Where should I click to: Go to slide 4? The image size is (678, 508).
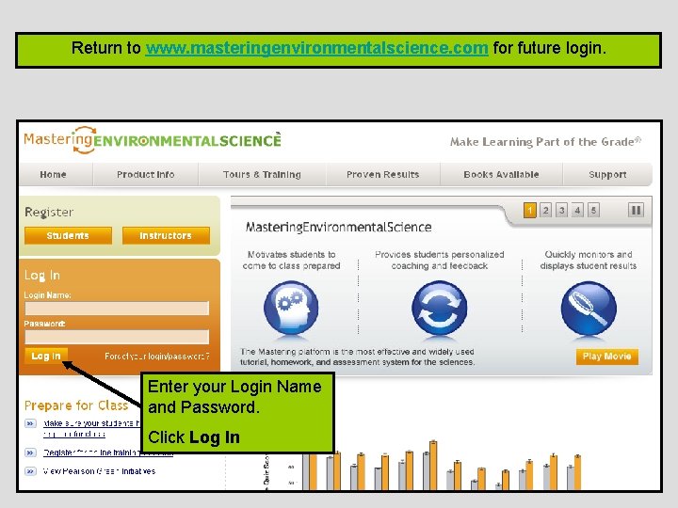pyautogui.click(x=577, y=211)
